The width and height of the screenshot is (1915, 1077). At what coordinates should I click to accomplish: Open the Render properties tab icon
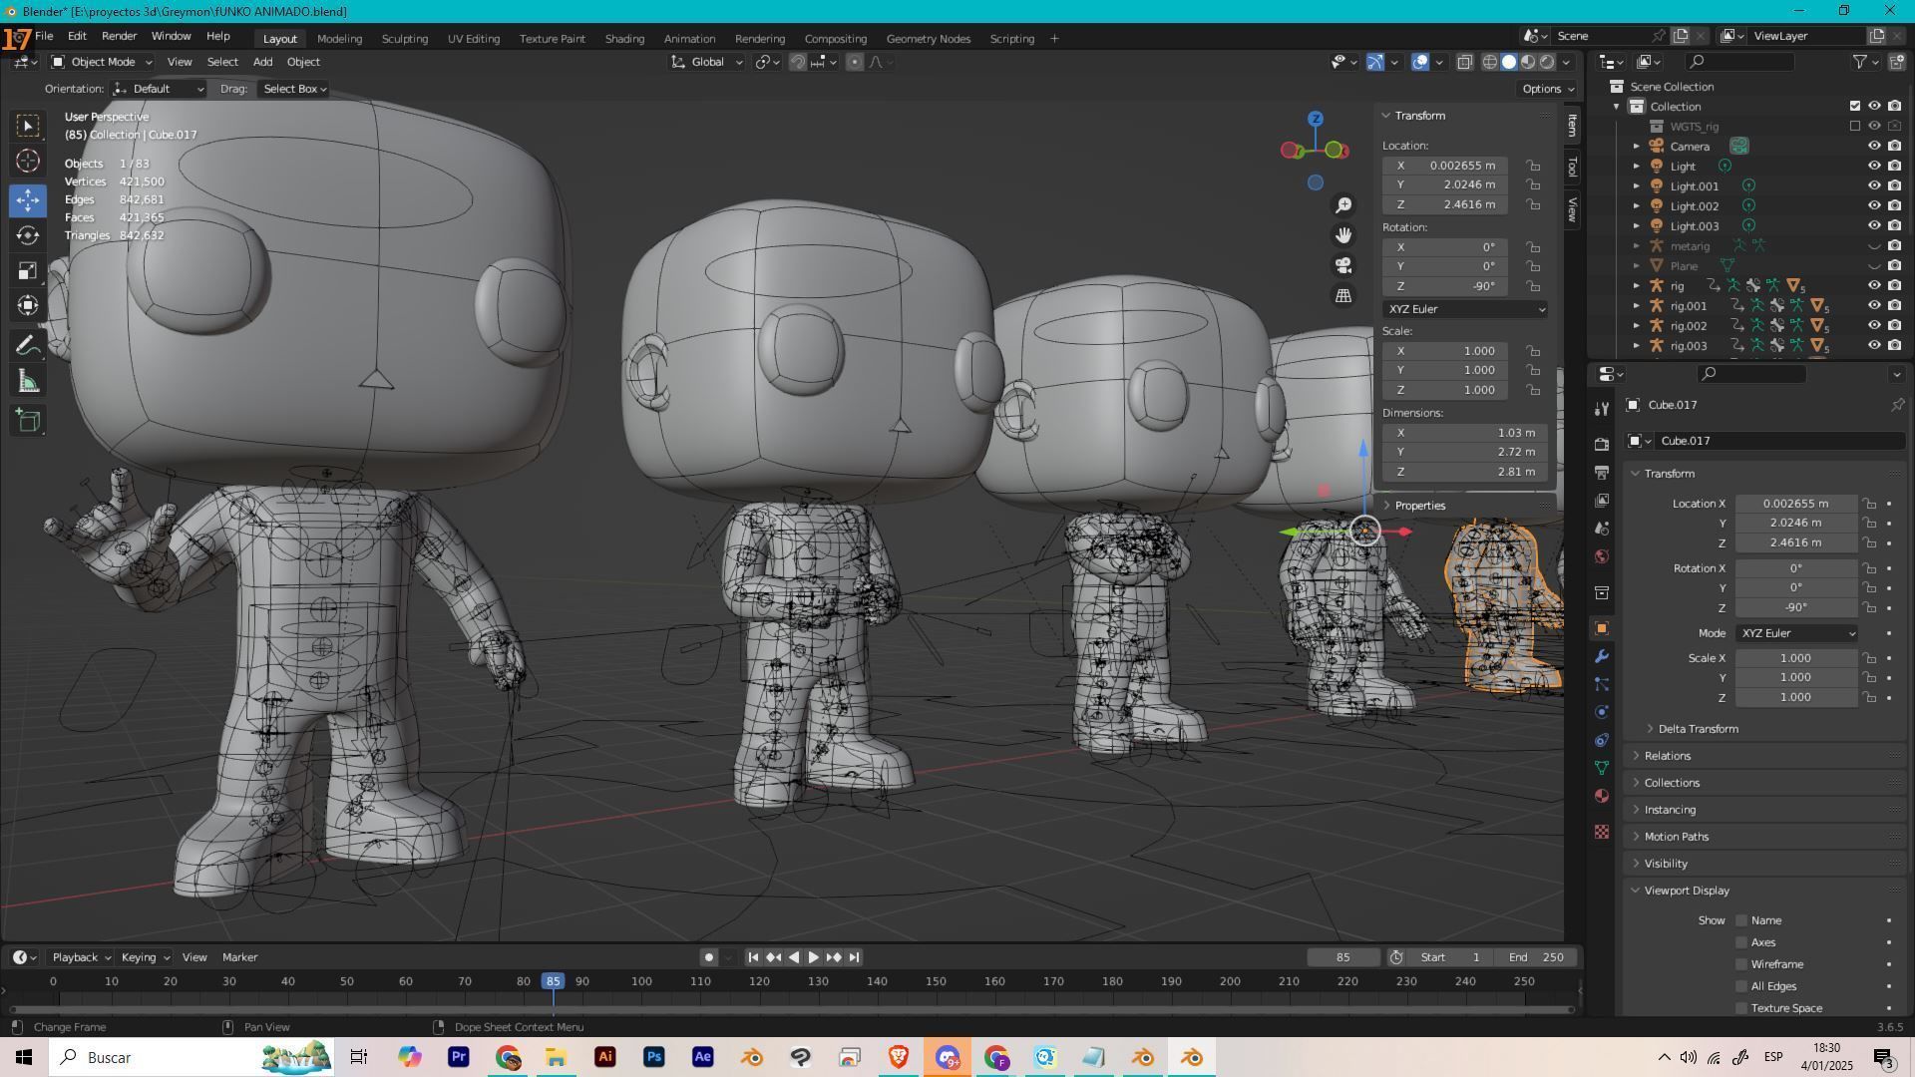(x=1602, y=444)
